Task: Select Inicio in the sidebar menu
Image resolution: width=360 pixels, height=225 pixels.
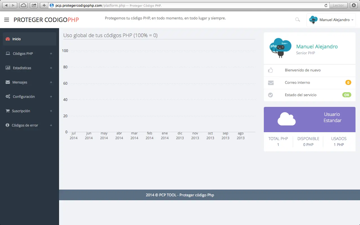Action: click(x=17, y=39)
